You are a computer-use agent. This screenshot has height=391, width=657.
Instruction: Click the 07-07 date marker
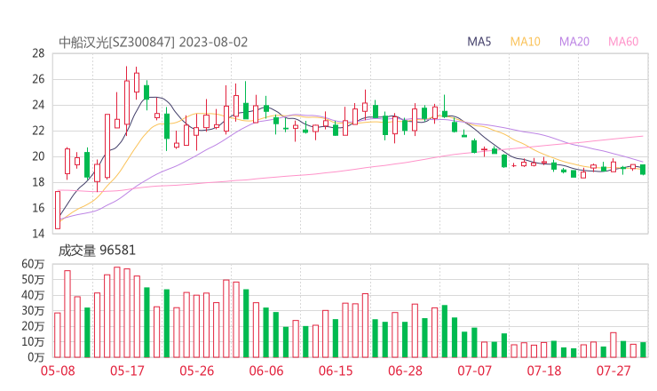pyautogui.click(x=474, y=371)
